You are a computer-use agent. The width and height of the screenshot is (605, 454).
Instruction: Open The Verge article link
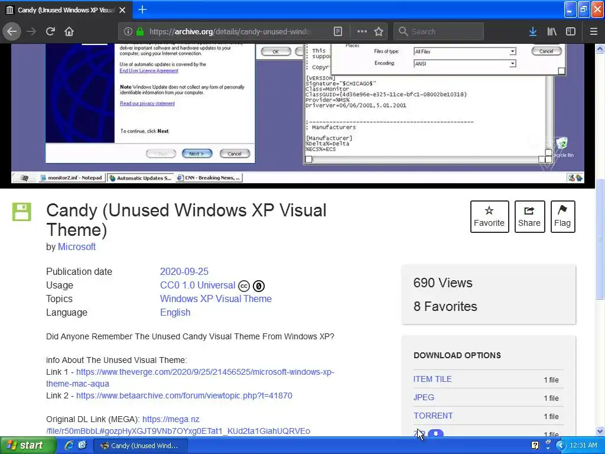(190, 378)
